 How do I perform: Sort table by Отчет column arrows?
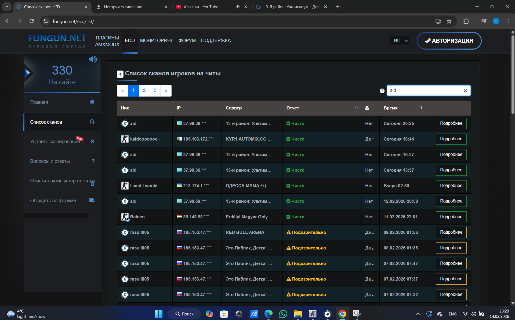[x=356, y=108]
